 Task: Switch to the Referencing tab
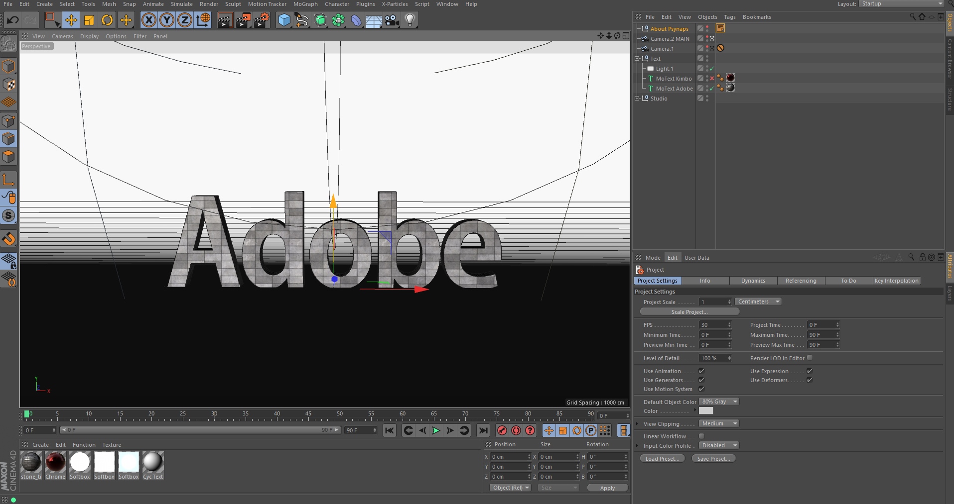801,281
